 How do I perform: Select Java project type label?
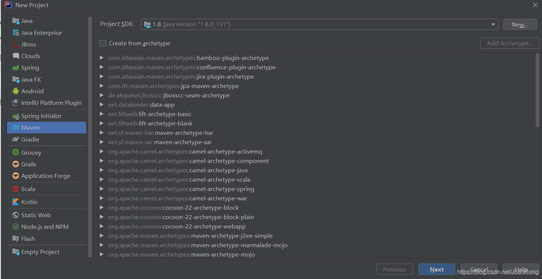tap(27, 21)
